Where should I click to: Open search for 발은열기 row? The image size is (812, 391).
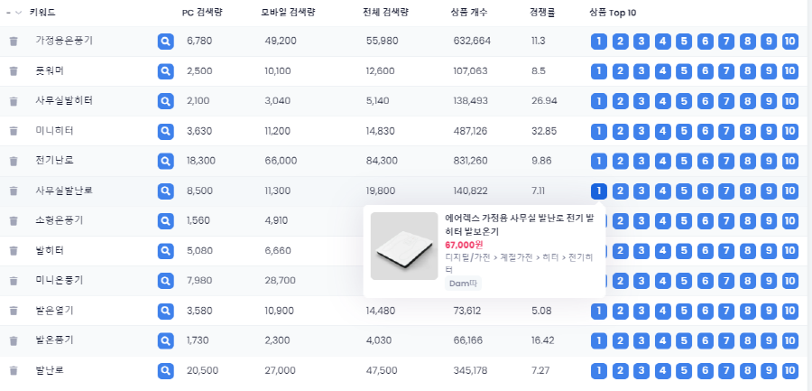[166, 312]
